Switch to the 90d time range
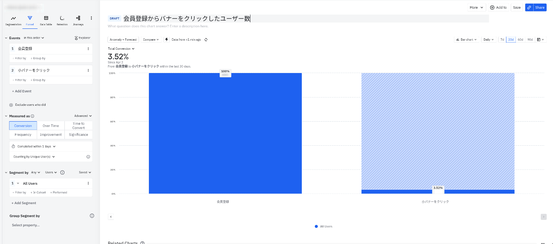 tap(530, 39)
